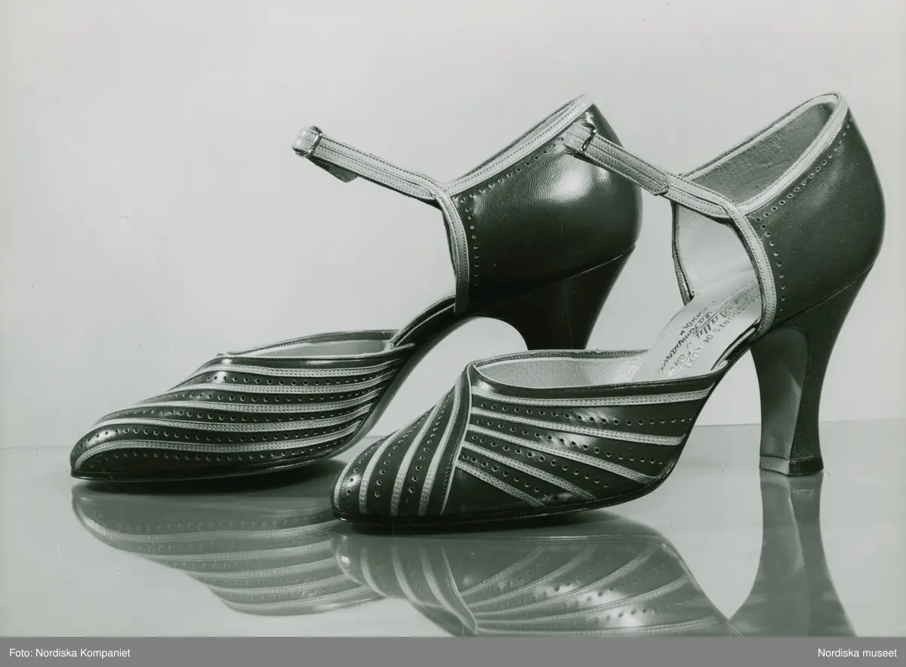Select the heel of the right shoe
The width and height of the screenshot is (906, 667).
794,392
